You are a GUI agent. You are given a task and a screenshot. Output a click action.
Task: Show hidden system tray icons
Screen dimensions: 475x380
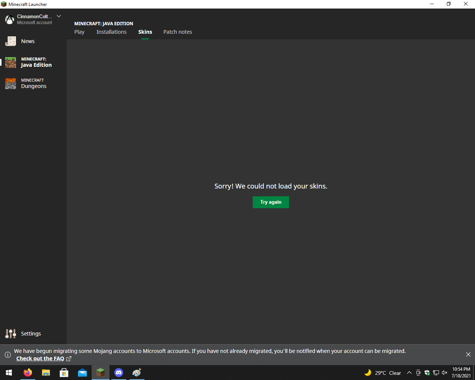click(x=409, y=373)
